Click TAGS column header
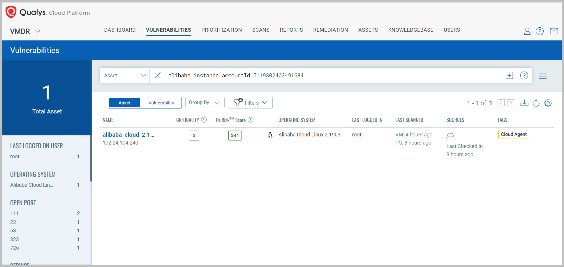The image size is (564, 267). tap(502, 120)
